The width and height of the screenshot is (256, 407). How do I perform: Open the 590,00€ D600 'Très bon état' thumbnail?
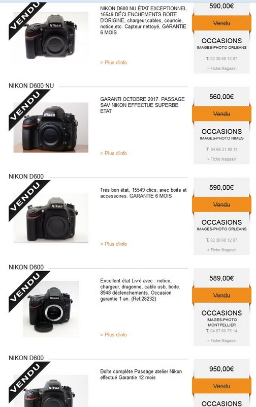51,218
